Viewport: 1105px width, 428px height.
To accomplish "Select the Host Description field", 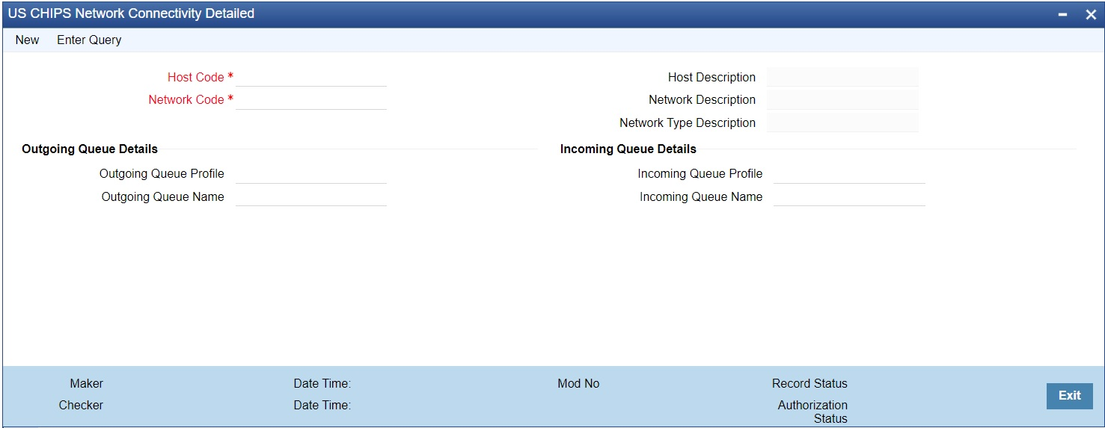I will tap(842, 77).
